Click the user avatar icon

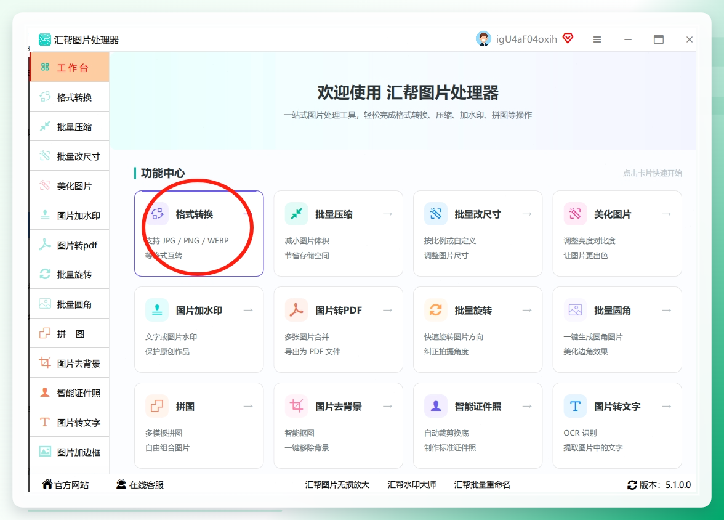tap(483, 39)
